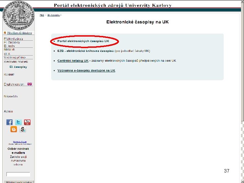
Task: Open Kontakt in sidebar
Action: coord(9,75)
